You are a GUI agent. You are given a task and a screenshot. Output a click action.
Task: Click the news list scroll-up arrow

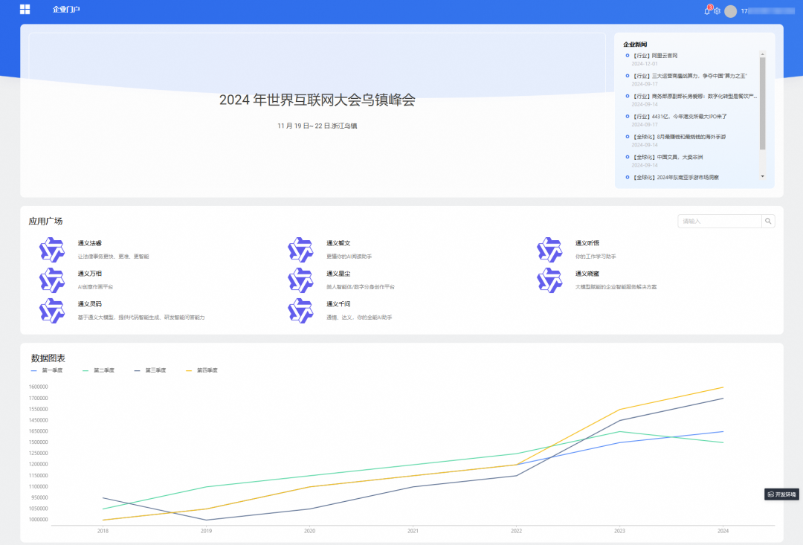tap(763, 54)
